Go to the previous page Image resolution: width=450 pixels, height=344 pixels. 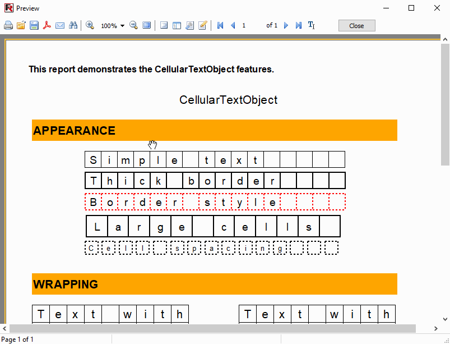point(233,26)
